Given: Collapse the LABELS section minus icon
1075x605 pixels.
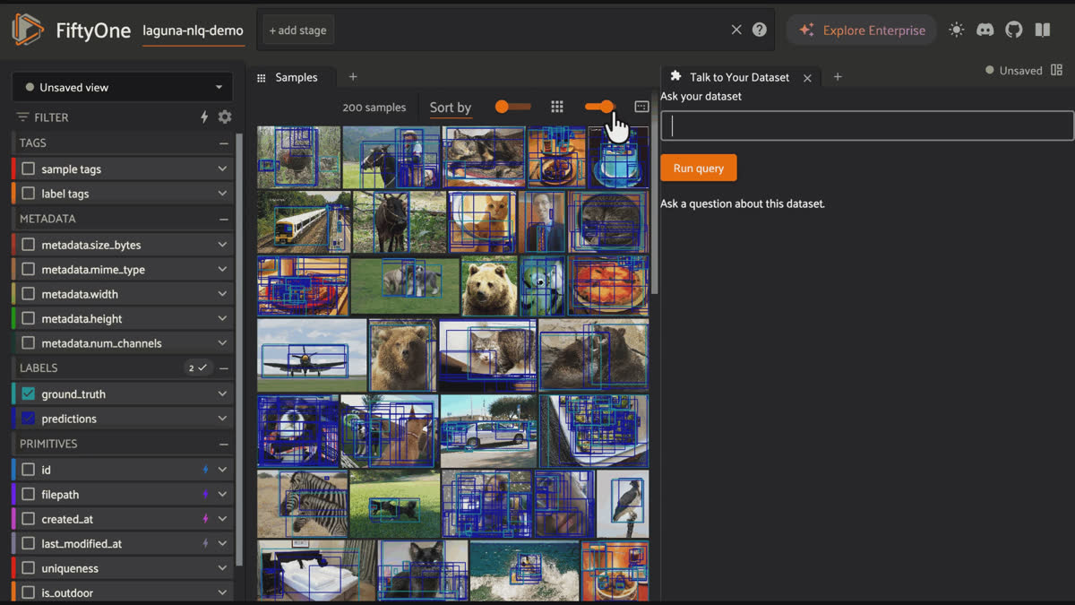Looking at the screenshot, I should tap(224, 368).
